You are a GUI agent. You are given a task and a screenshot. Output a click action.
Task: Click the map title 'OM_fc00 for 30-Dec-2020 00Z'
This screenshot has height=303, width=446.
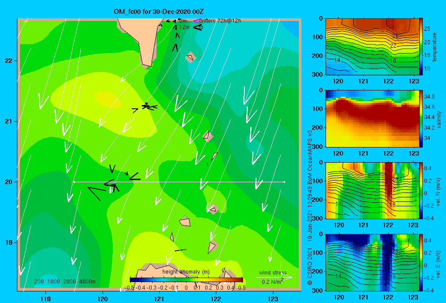coord(158,12)
